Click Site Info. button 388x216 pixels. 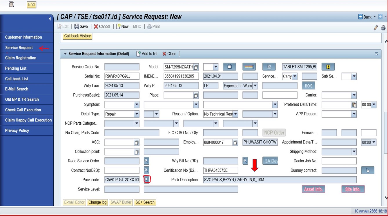point(353,189)
